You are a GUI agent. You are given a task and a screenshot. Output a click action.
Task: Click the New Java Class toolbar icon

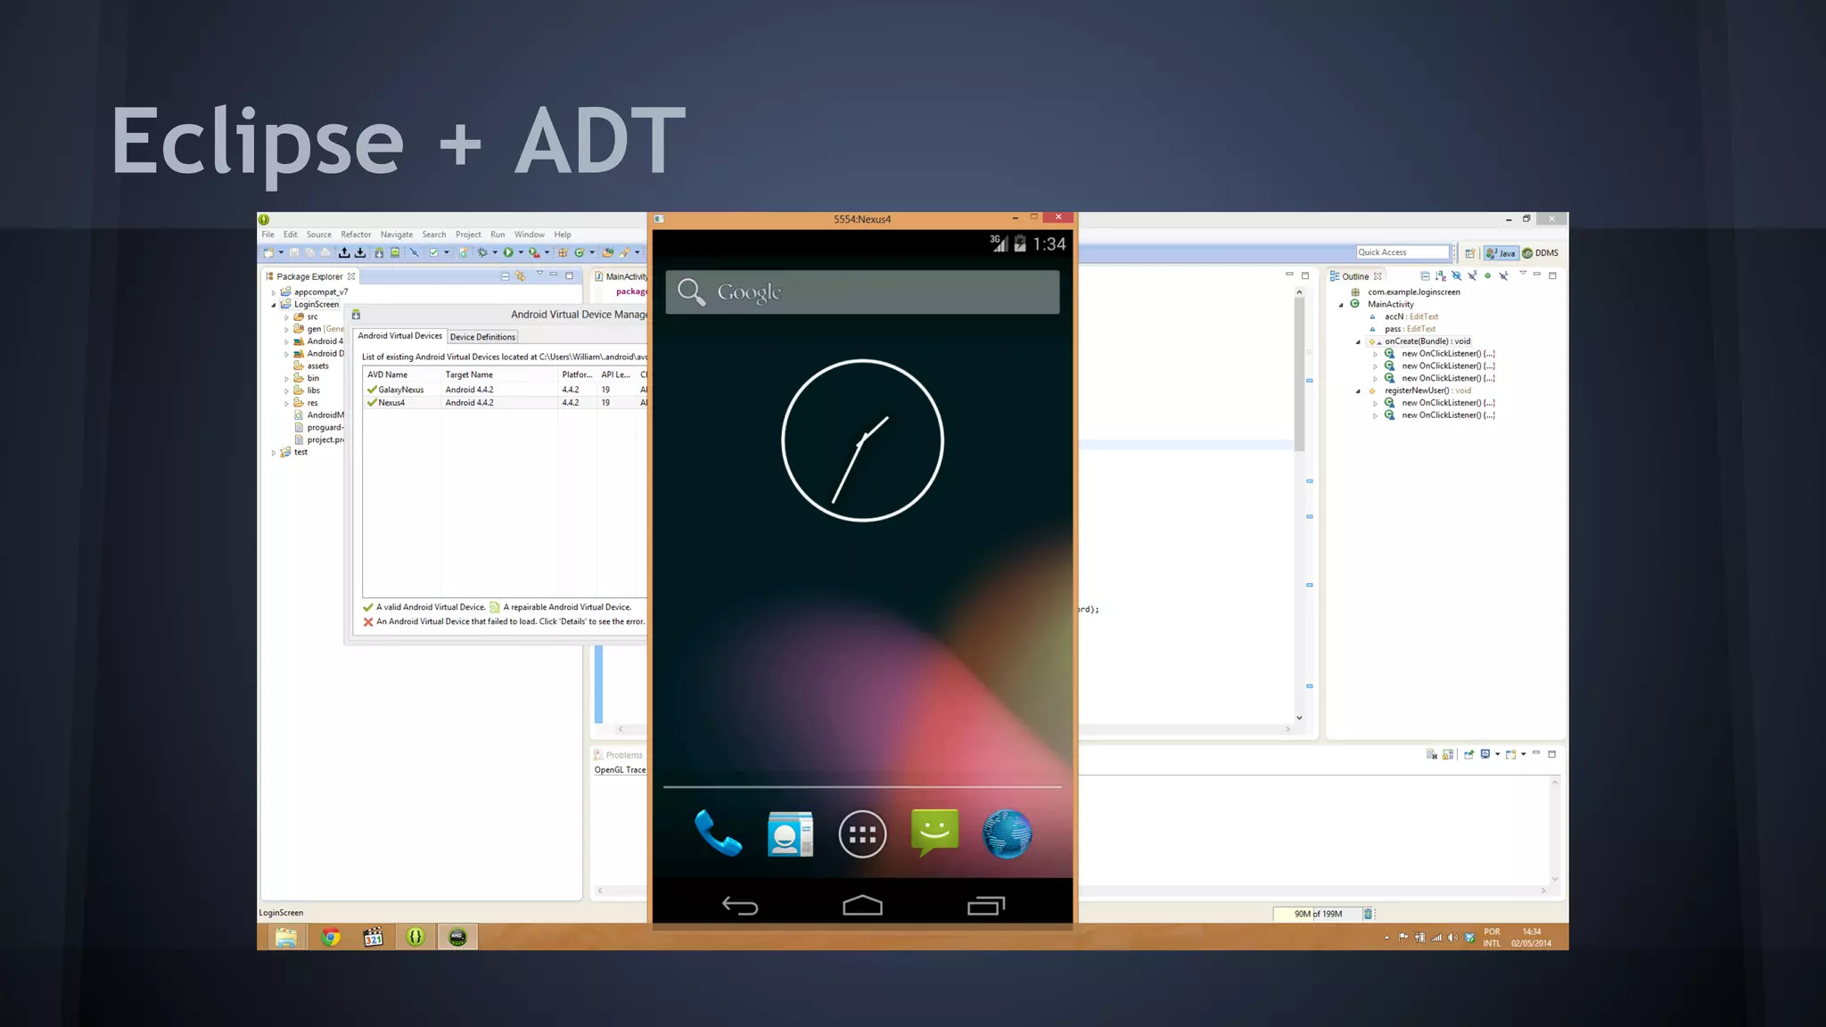[x=580, y=253]
